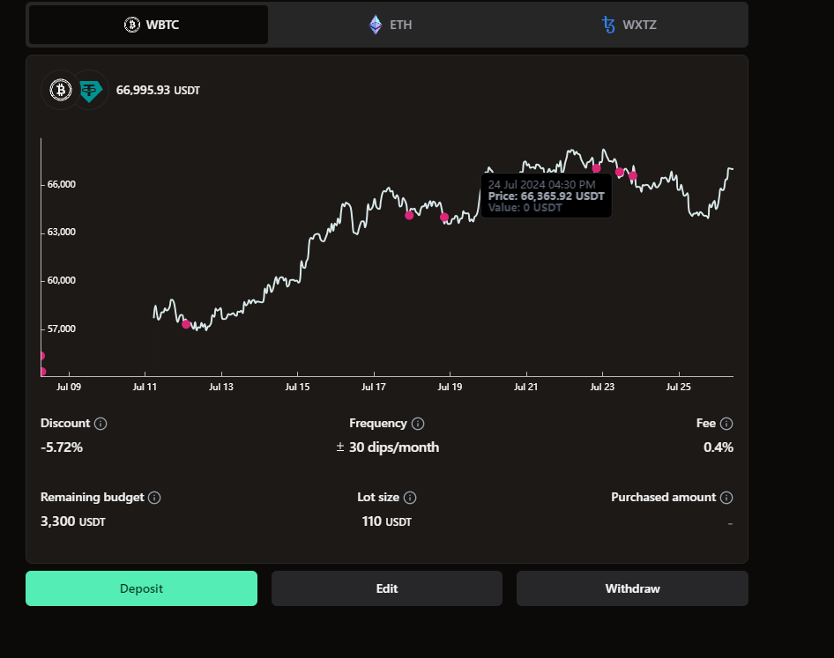Image resolution: width=834 pixels, height=658 pixels.
Task: Click the pink marker between Jul 17 and Jul 19
Action: pos(409,215)
